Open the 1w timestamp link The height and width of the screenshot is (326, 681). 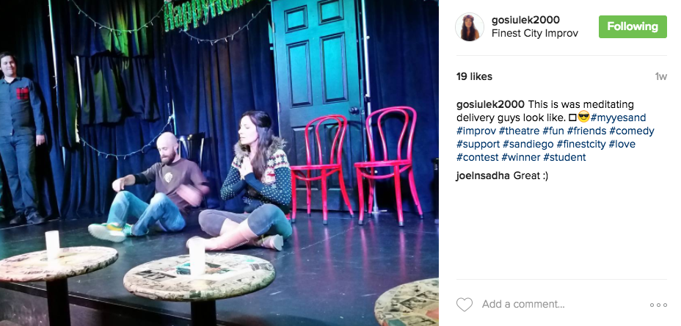pyautogui.click(x=660, y=77)
